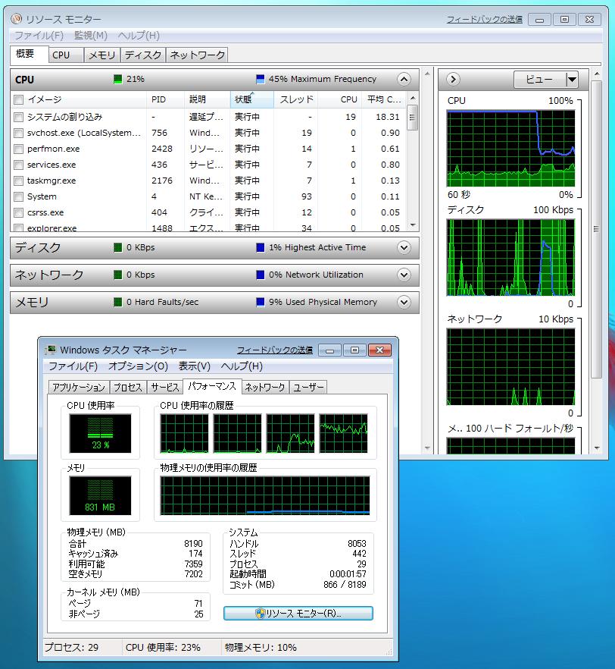Check the taskmgr.exe row checkbox
The height and width of the screenshot is (669, 615).
pos(19,181)
